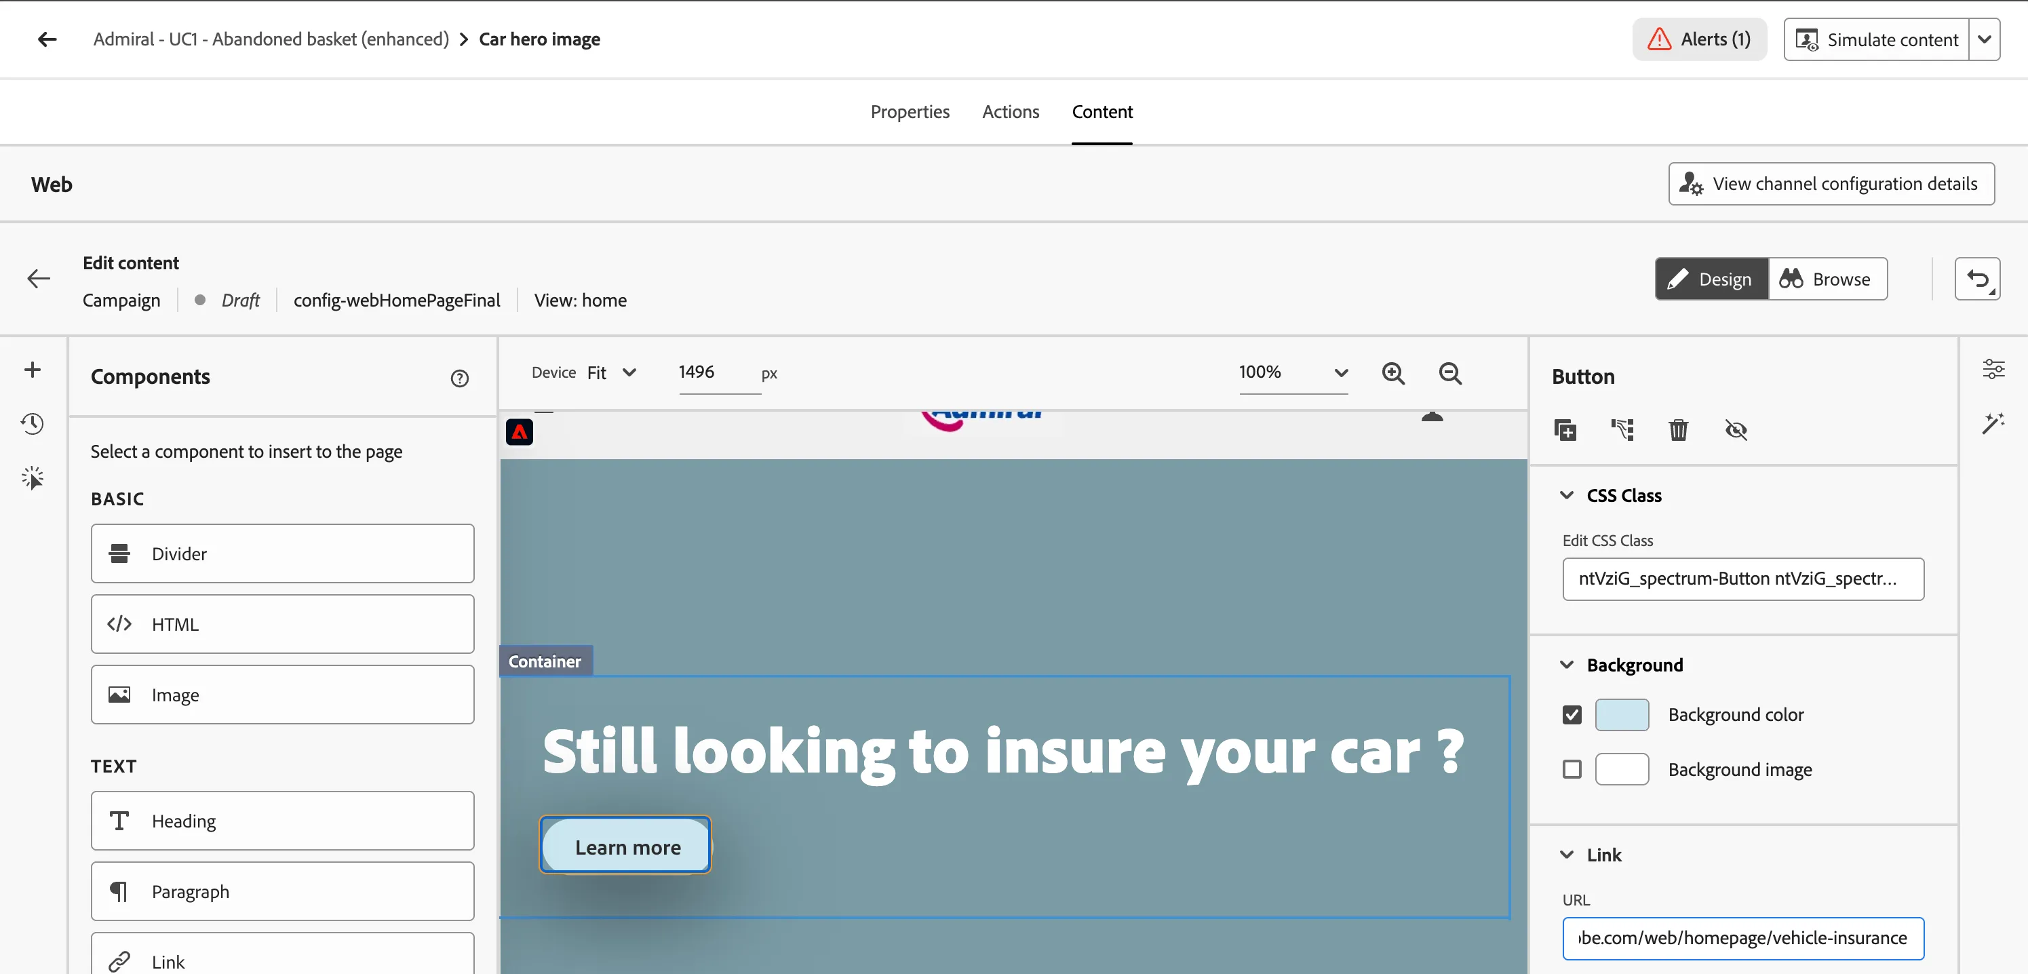
Task: Collapse the CSS Class section
Action: (1567, 495)
